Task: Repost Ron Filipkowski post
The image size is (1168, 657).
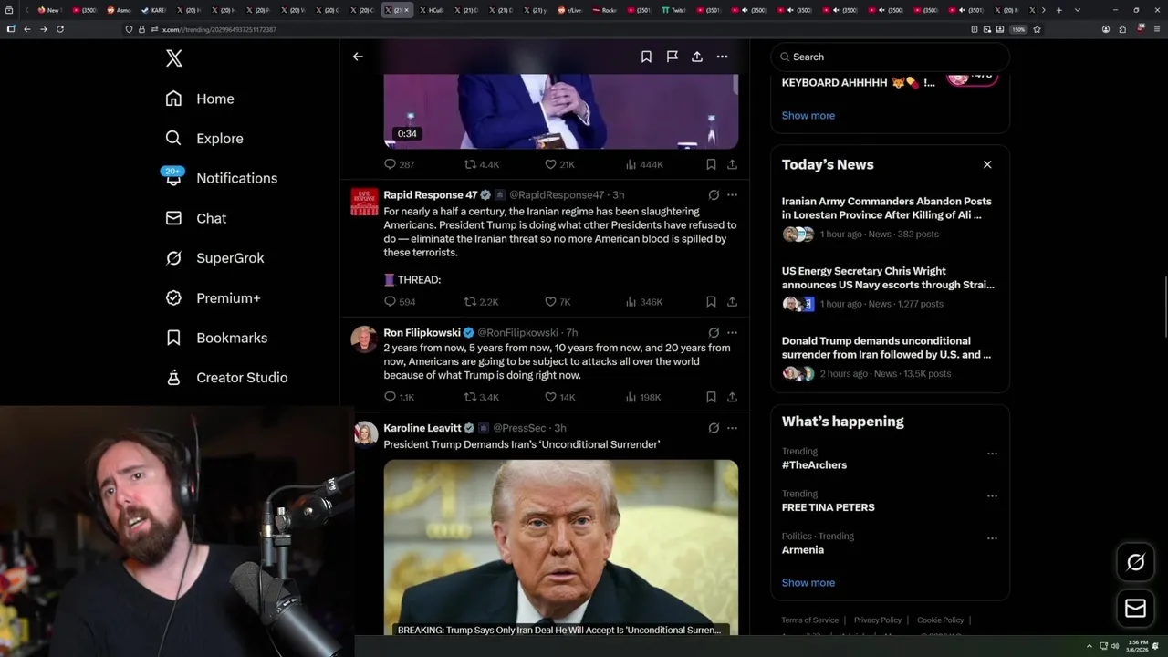Action: coord(481,398)
